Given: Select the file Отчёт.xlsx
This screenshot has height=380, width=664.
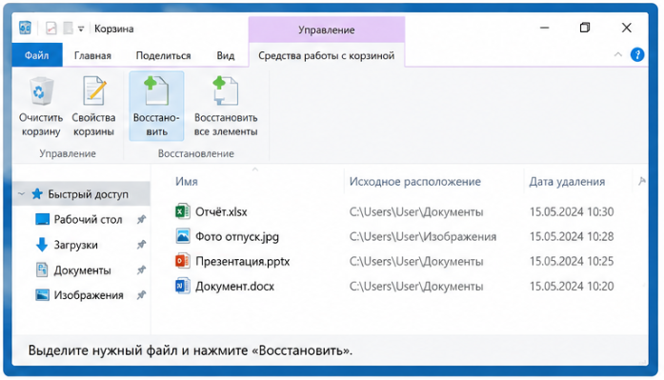Looking at the screenshot, I should tap(221, 211).
